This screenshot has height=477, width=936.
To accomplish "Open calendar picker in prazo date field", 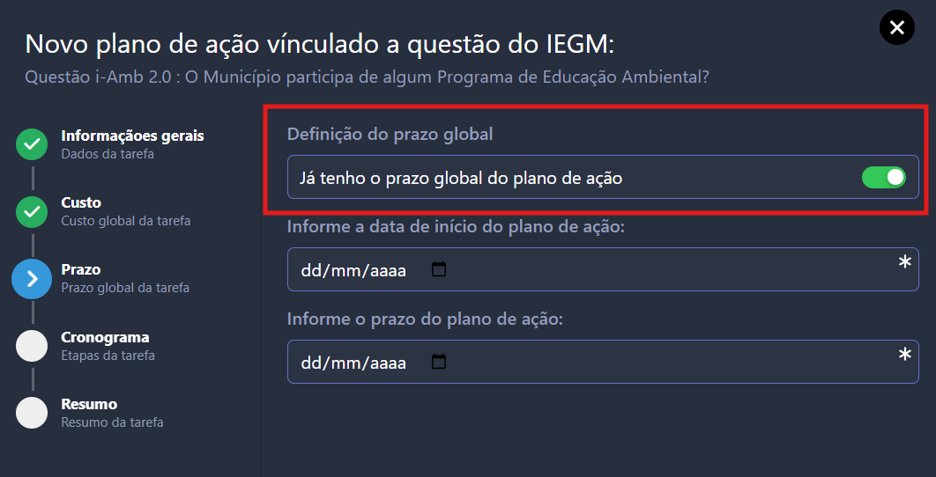I will click(x=439, y=362).
